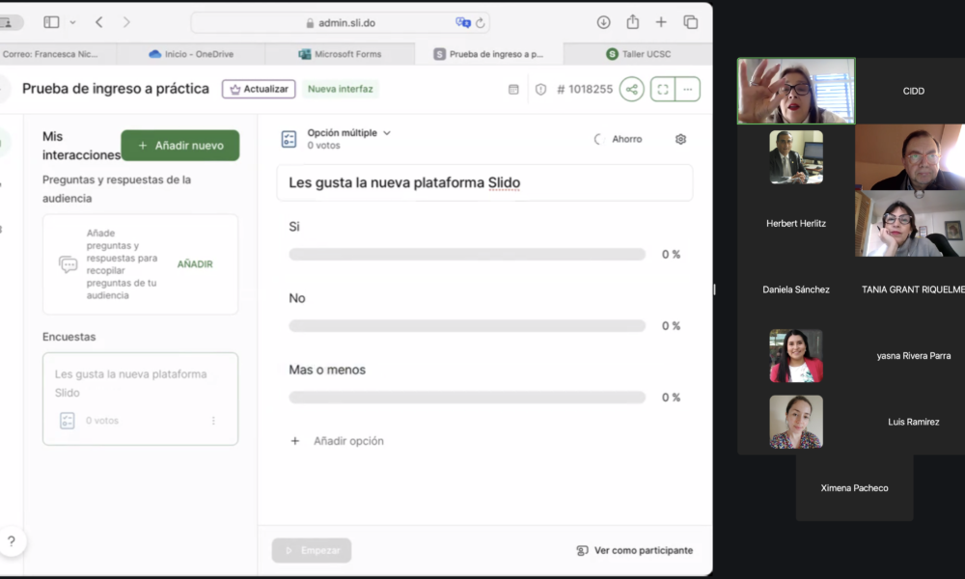Select the Mas o menos answer option
965x579 pixels.
coord(327,370)
